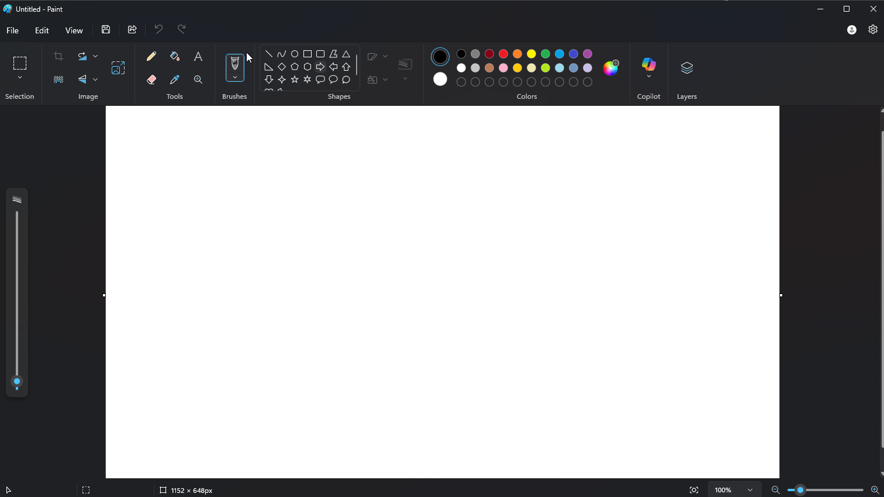
Task: Select the Color 1 black swatch
Action: (440, 57)
